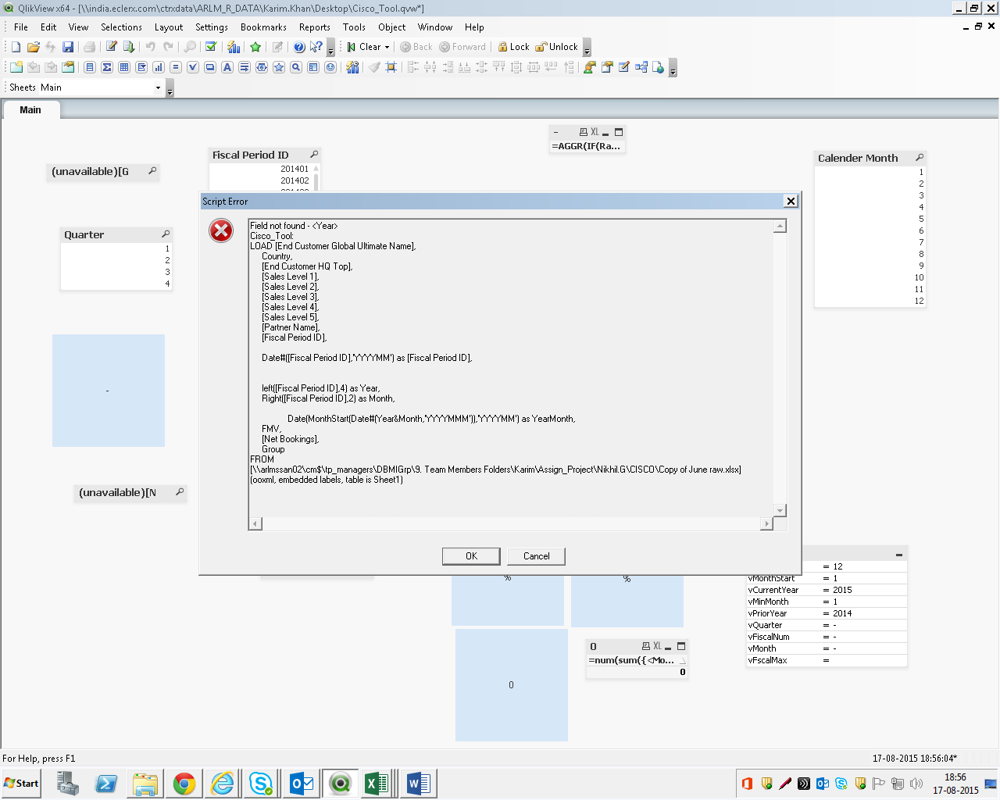Create a new Chart object
1000x800 pixels.
(x=159, y=67)
